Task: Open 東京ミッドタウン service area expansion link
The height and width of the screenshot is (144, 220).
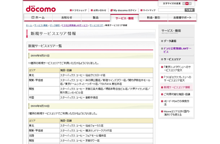Action: (177, 68)
